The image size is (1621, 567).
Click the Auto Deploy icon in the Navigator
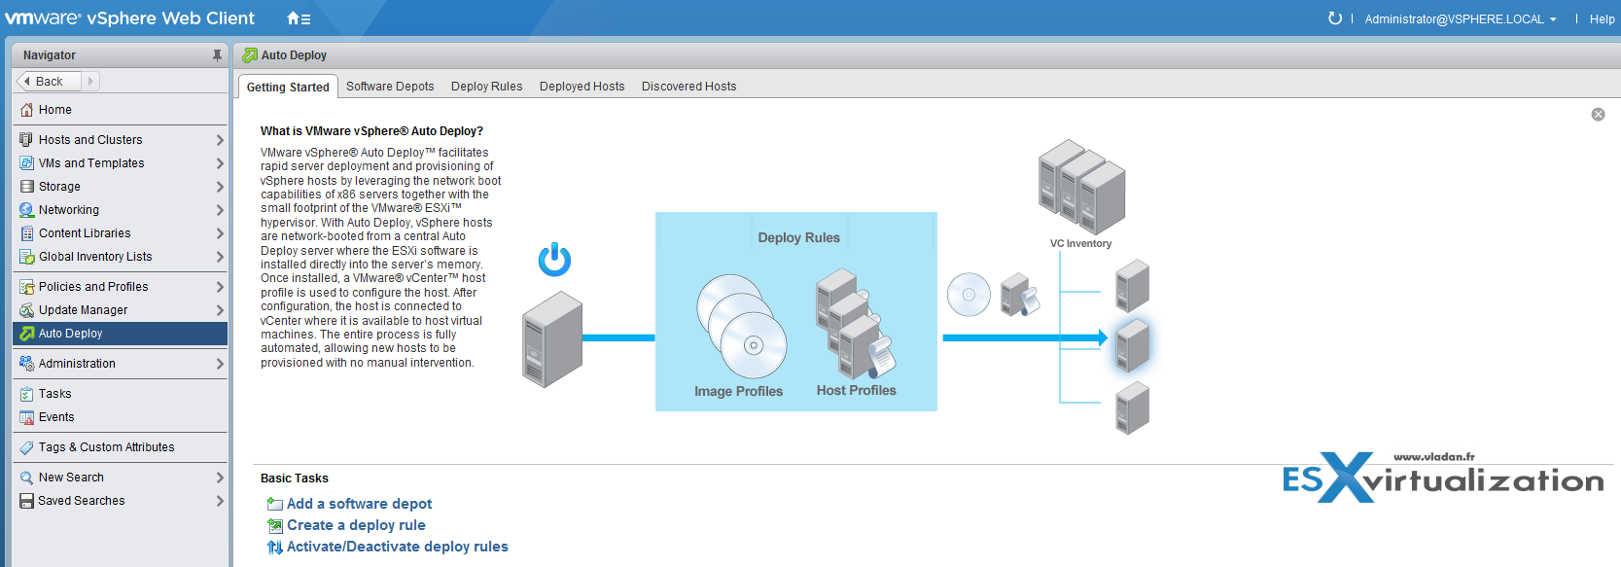point(27,334)
